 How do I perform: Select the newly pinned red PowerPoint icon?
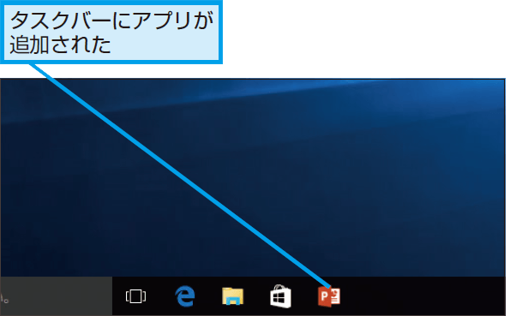coord(329,296)
